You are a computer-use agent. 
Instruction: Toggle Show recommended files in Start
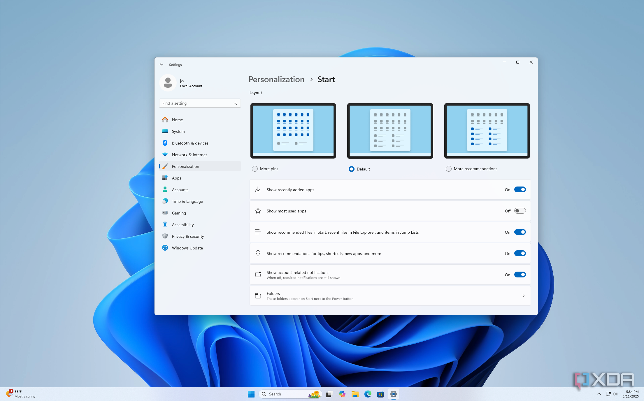520,232
